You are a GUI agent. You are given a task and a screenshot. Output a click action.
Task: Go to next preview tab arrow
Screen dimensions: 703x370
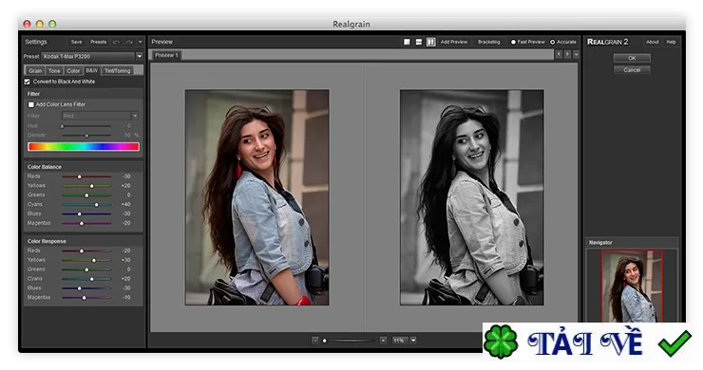567,54
